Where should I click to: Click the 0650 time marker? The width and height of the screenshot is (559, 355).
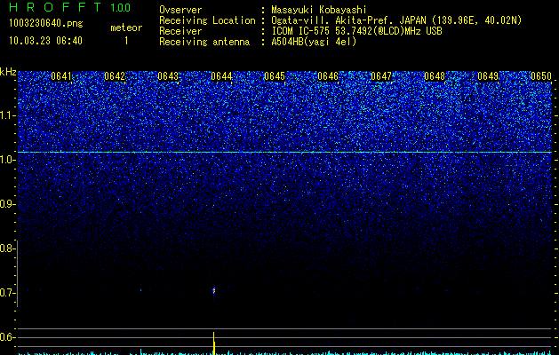click(541, 76)
